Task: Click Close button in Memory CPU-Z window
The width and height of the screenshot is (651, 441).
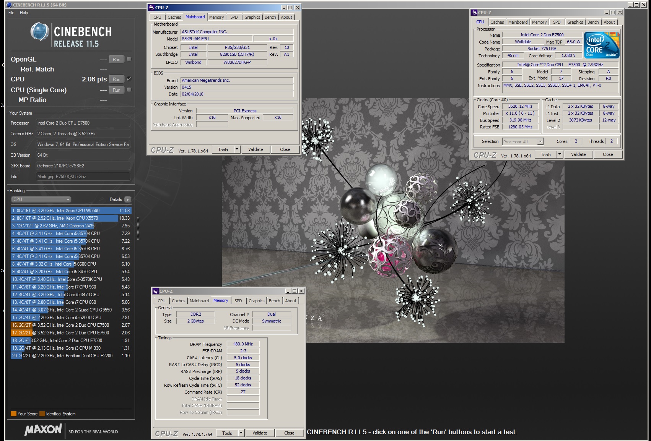Action: tap(289, 433)
